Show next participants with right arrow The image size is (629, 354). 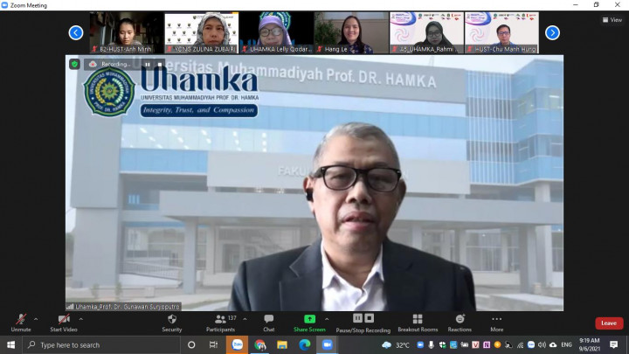(552, 32)
